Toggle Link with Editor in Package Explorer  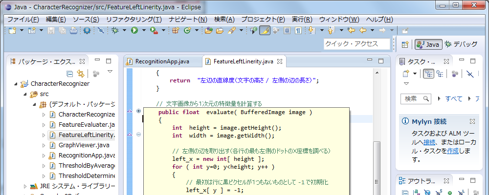[81, 74]
